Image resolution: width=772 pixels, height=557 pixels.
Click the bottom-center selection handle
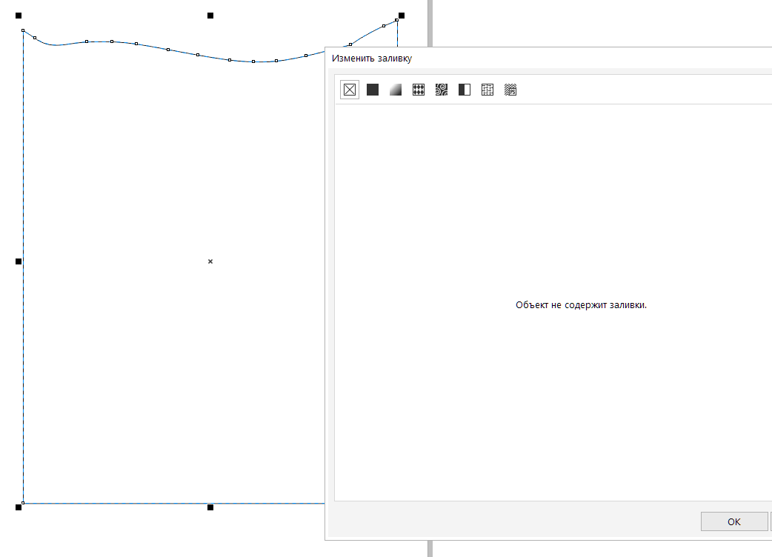[210, 507]
